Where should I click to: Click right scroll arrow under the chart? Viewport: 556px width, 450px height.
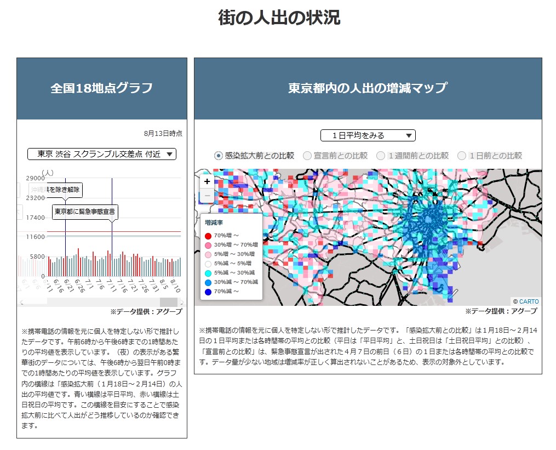point(181,303)
